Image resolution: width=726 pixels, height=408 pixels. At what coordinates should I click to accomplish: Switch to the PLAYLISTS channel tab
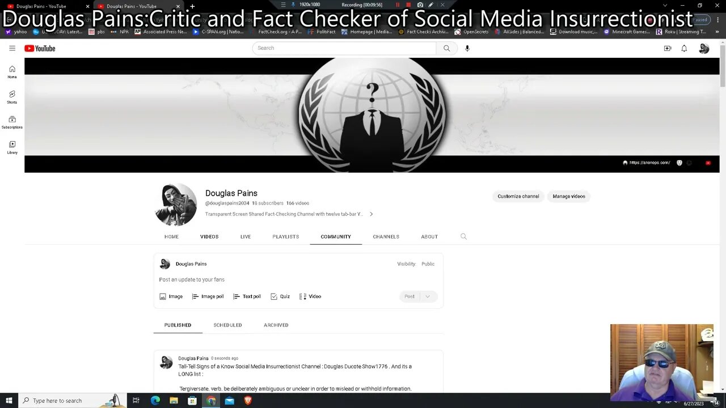[286, 236]
